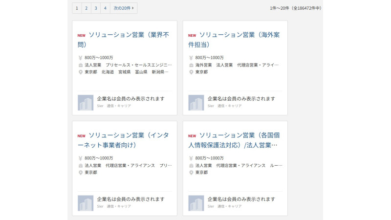This screenshot has height=220, width=391.
Task: Click yen salary icon in インターネット事業者向け card
Action: tap(80, 158)
